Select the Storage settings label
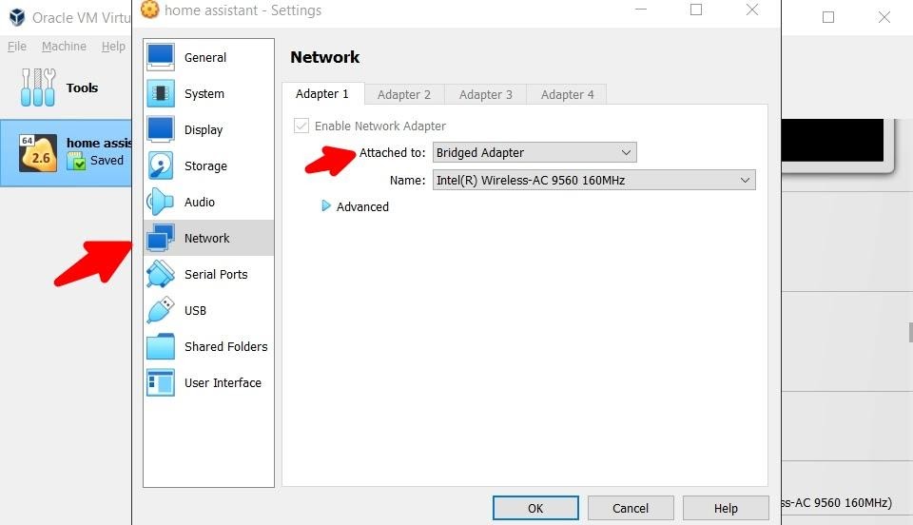Image resolution: width=913 pixels, height=525 pixels. (205, 165)
